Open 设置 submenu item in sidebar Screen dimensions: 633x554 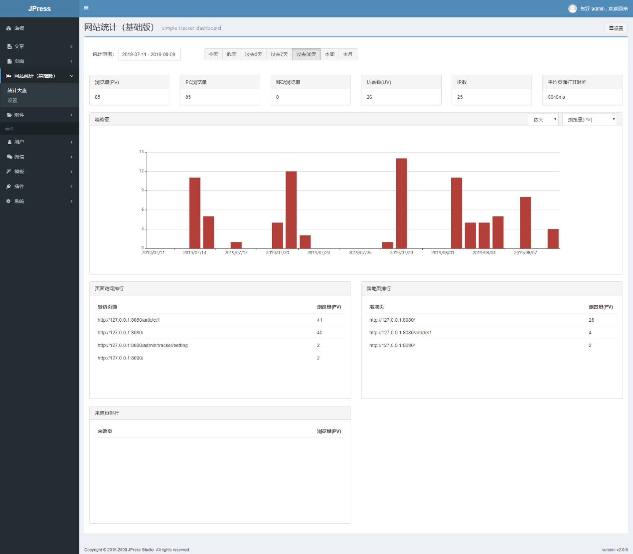12,100
